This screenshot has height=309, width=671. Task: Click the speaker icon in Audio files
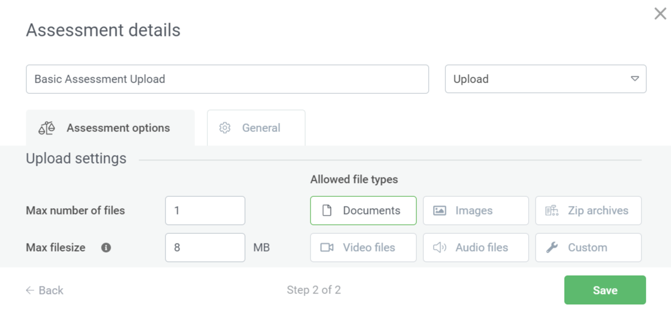(x=439, y=248)
